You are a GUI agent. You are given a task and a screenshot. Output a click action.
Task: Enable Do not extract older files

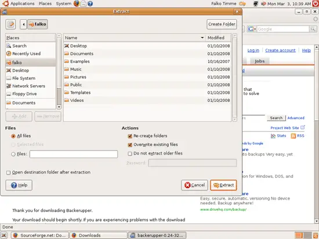click(130, 153)
